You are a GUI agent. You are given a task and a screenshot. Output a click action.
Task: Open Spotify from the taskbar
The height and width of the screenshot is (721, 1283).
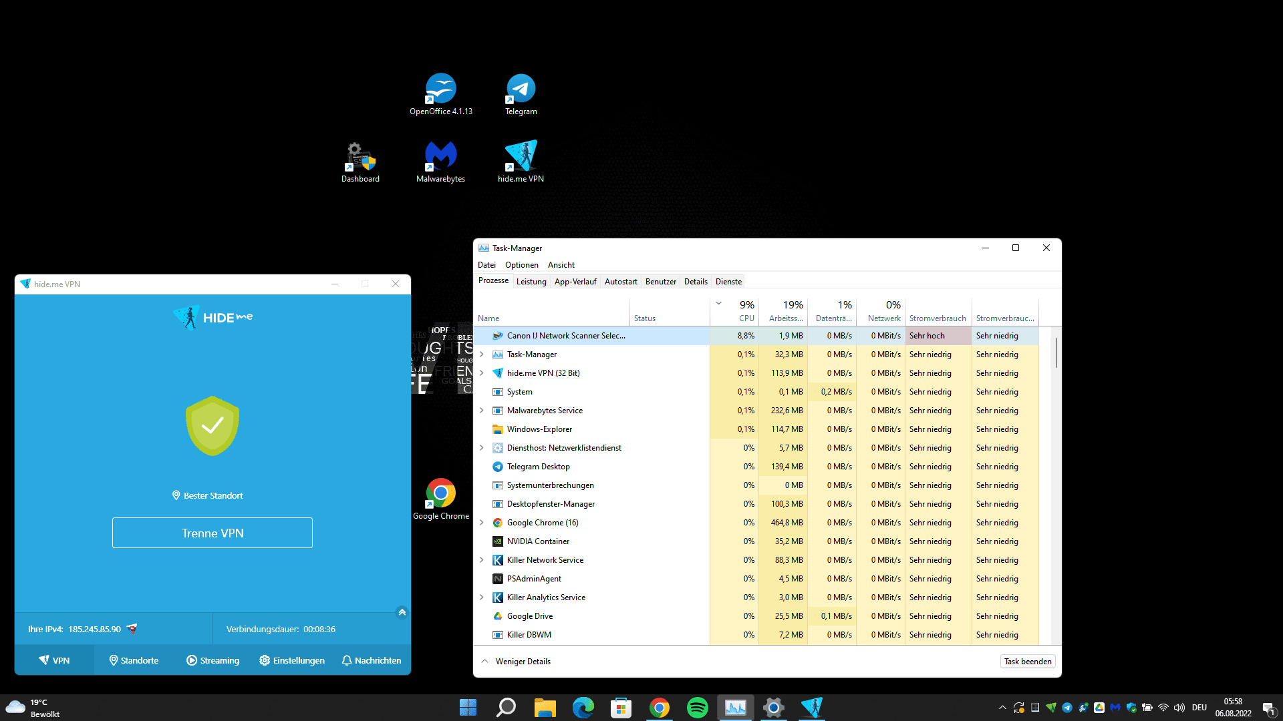click(698, 707)
